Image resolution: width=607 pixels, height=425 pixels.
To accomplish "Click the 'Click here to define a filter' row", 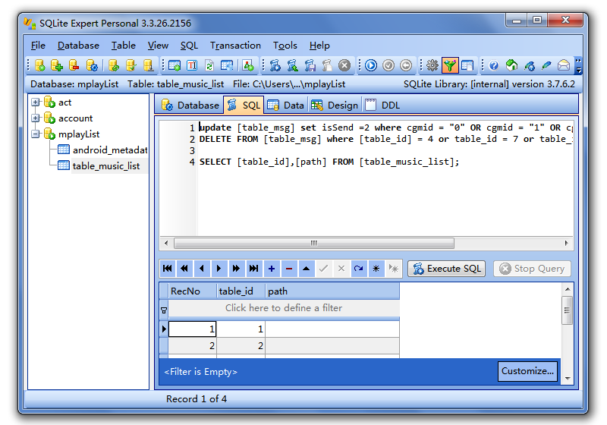I will pyautogui.click(x=283, y=308).
